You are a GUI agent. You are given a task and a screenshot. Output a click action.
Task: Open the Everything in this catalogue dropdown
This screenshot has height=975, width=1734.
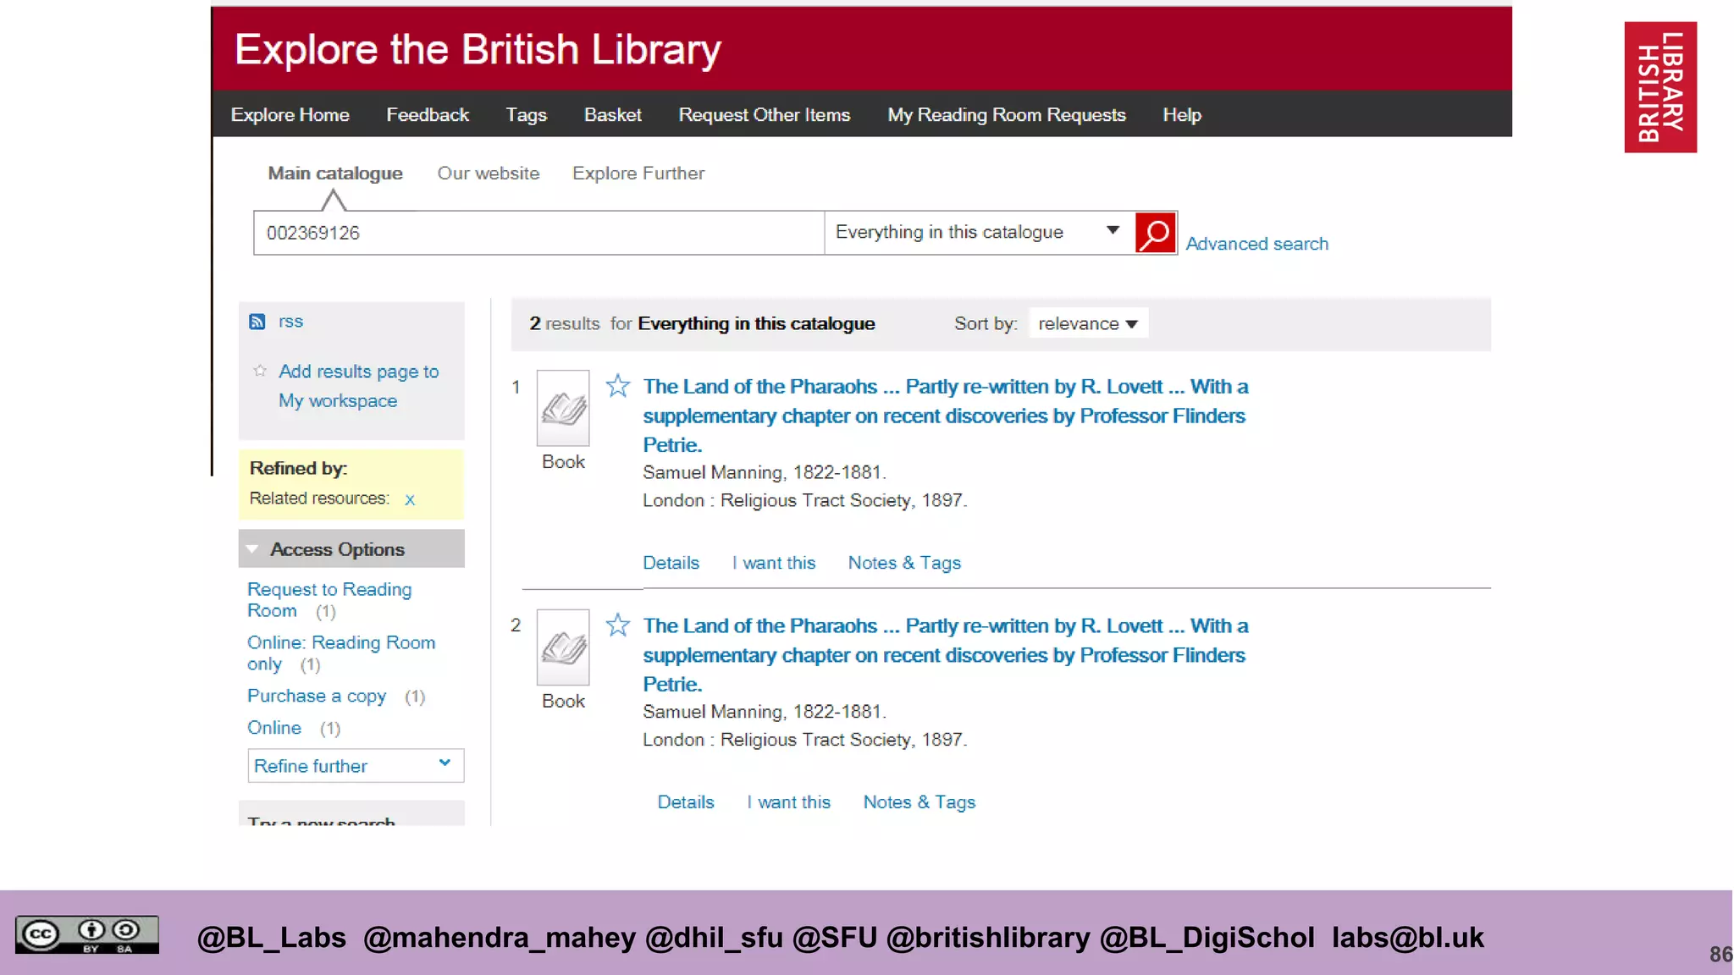[x=980, y=232]
